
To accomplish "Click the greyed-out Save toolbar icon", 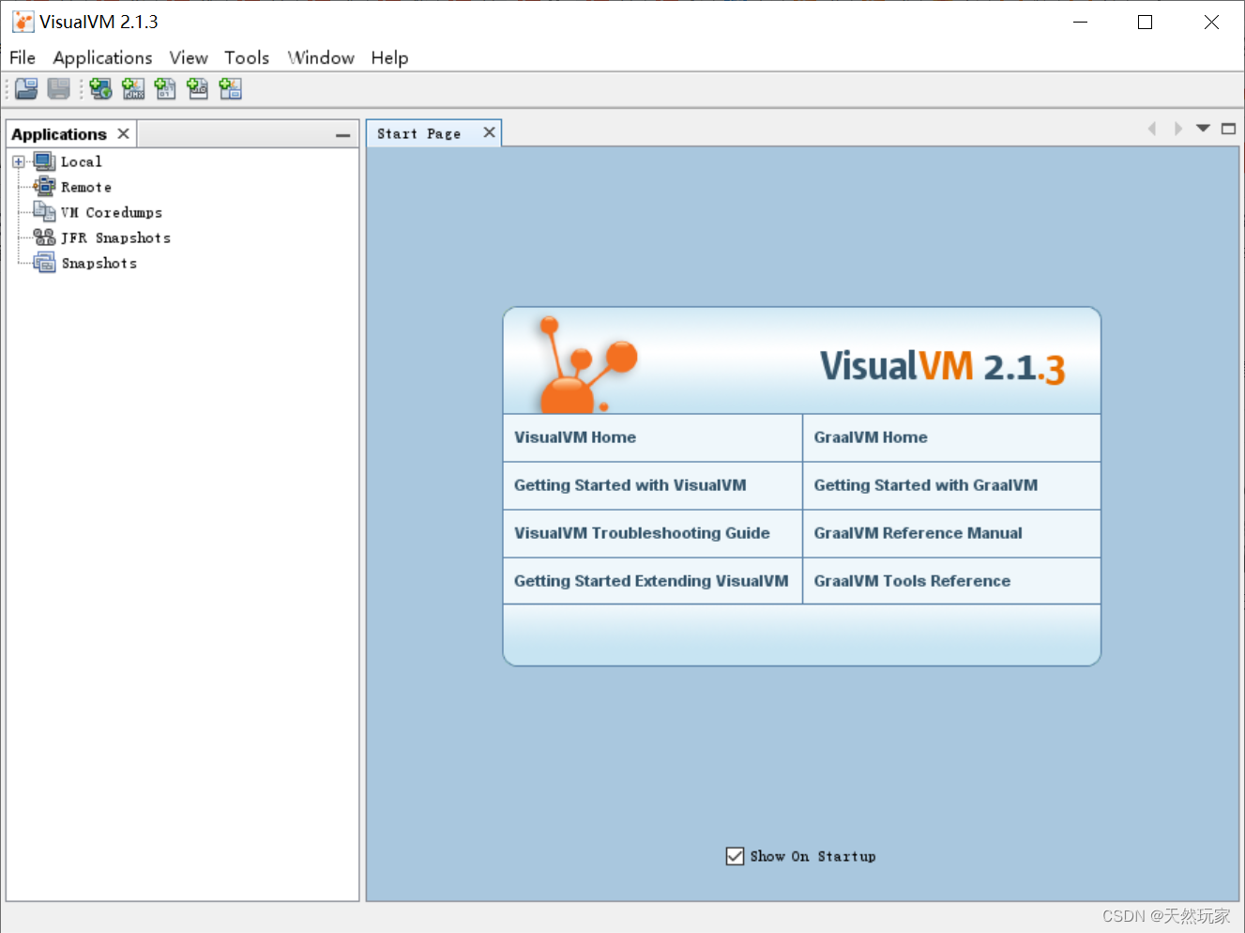I will (59, 89).
